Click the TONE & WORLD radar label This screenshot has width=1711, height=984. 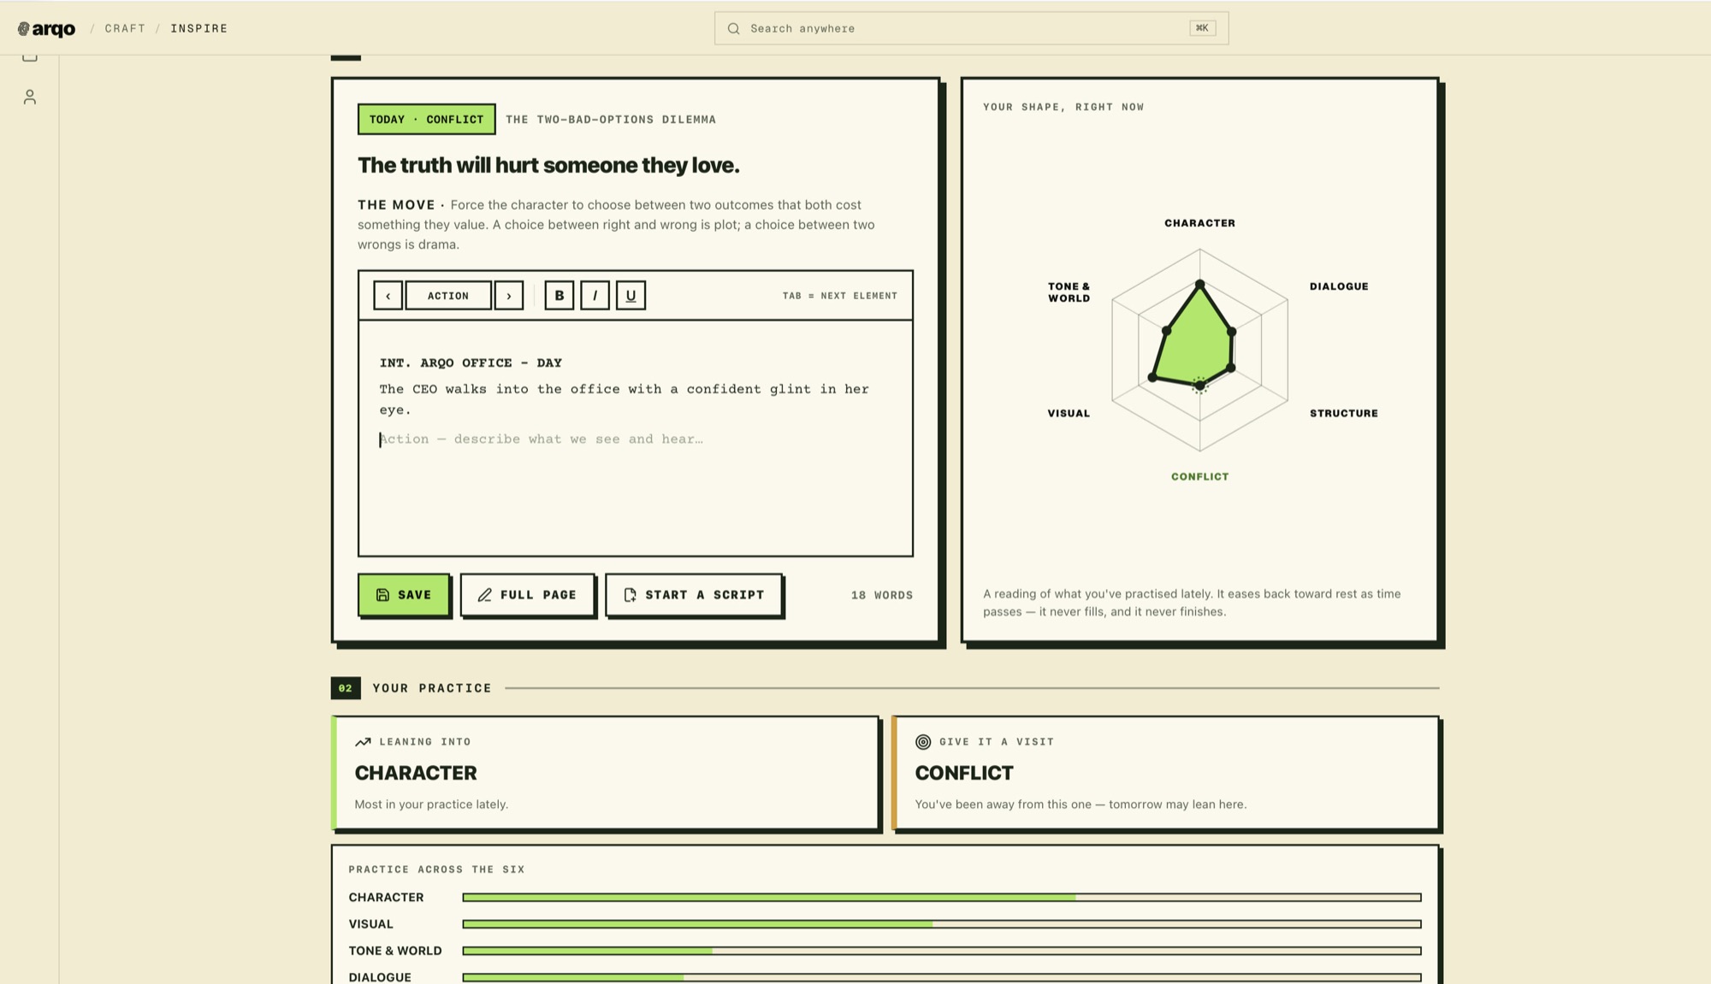point(1069,292)
